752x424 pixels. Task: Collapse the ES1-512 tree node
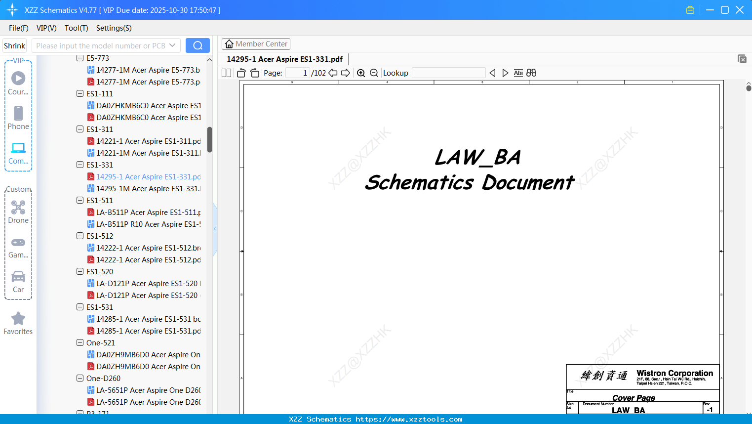(x=80, y=236)
